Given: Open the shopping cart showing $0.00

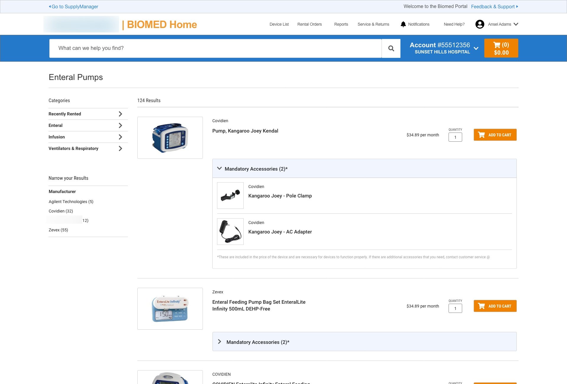Looking at the screenshot, I should (x=501, y=48).
